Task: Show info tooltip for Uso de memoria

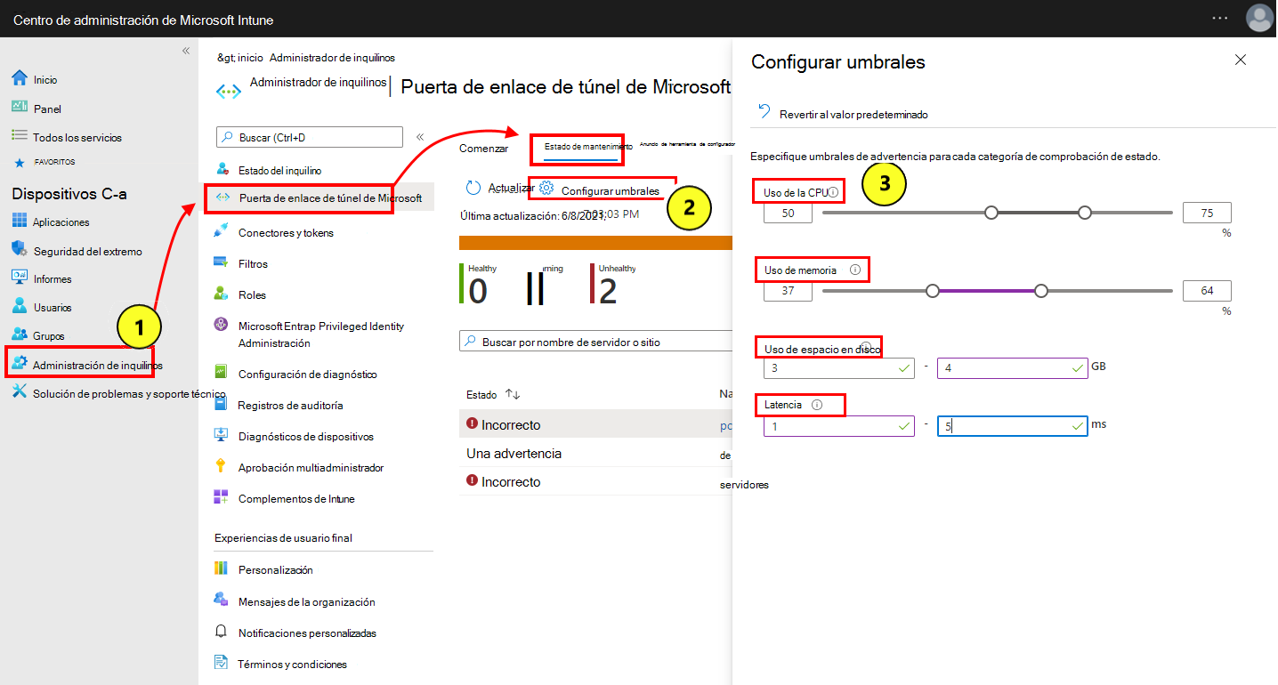Action: pos(855,270)
